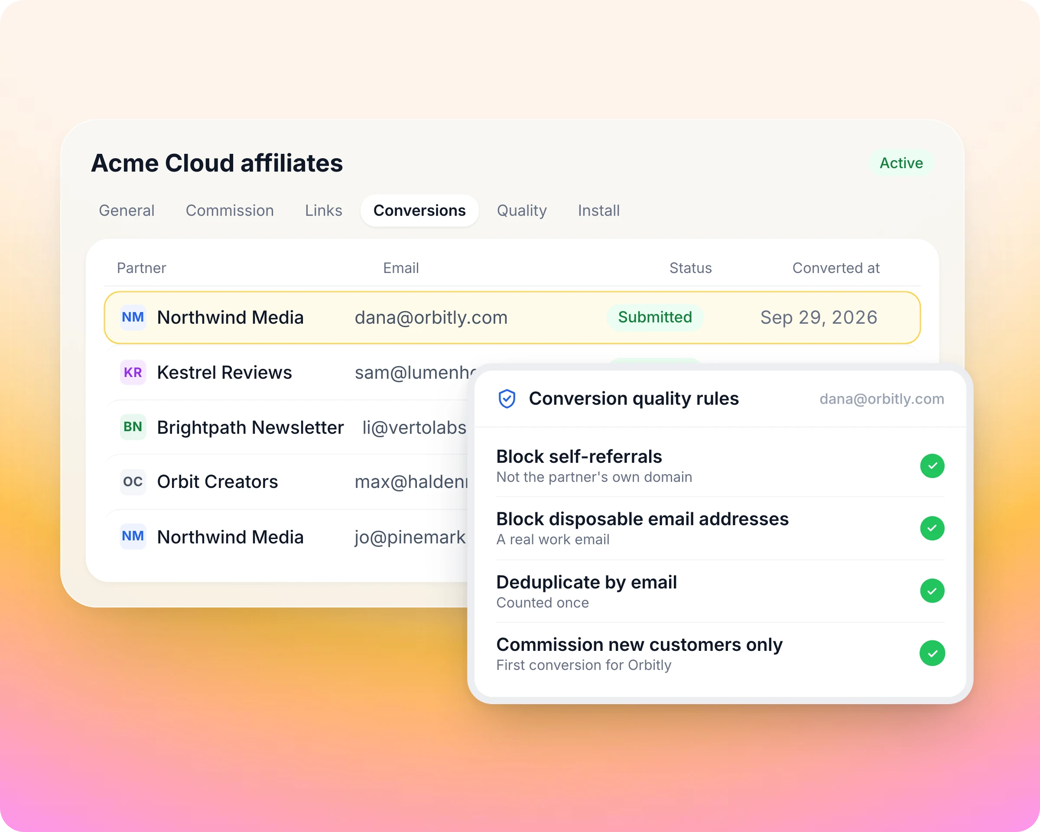Click the 'First conversion for Orbitly' description
The width and height of the screenshot is (1040, 832).
point(584,665)
